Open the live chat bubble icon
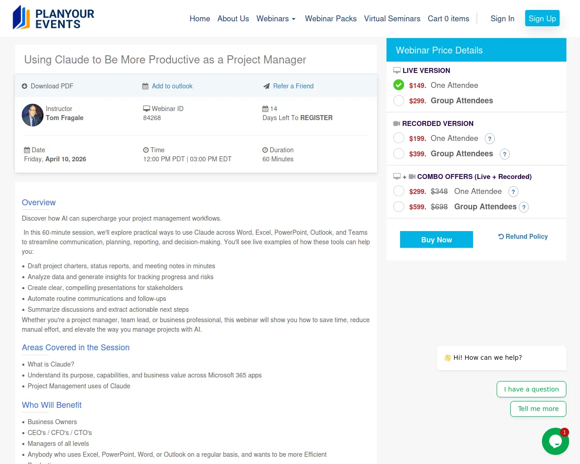The width and height of the screenshot is (580, 464). 555,441
